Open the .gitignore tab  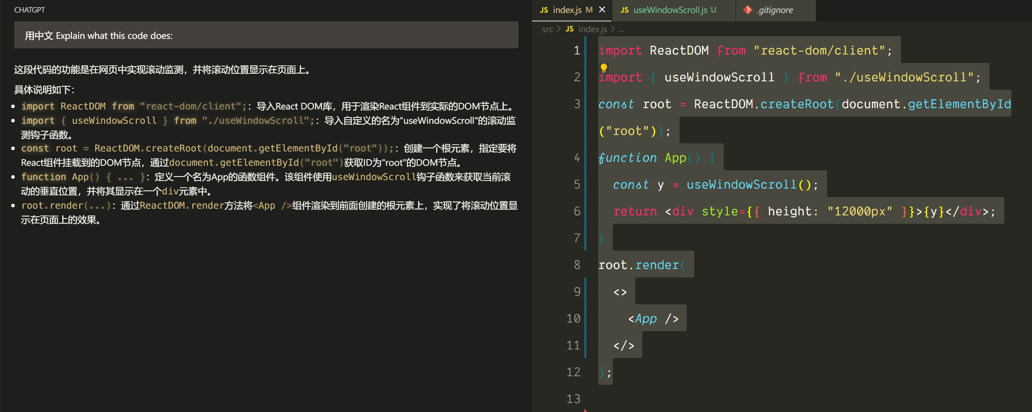point(775,10)
